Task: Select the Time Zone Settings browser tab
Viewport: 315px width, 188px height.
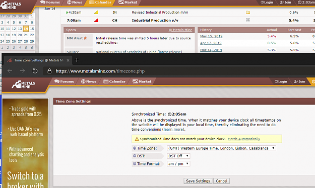Action: pyautogui.click(x=38, y=60)
